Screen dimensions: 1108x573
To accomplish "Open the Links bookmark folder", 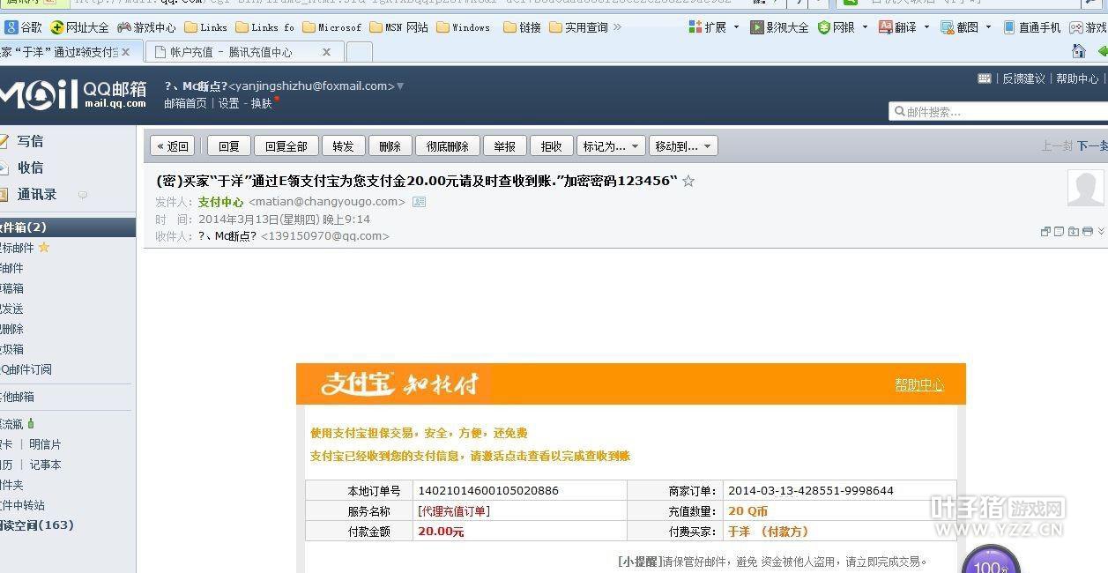I will [205, 27].
